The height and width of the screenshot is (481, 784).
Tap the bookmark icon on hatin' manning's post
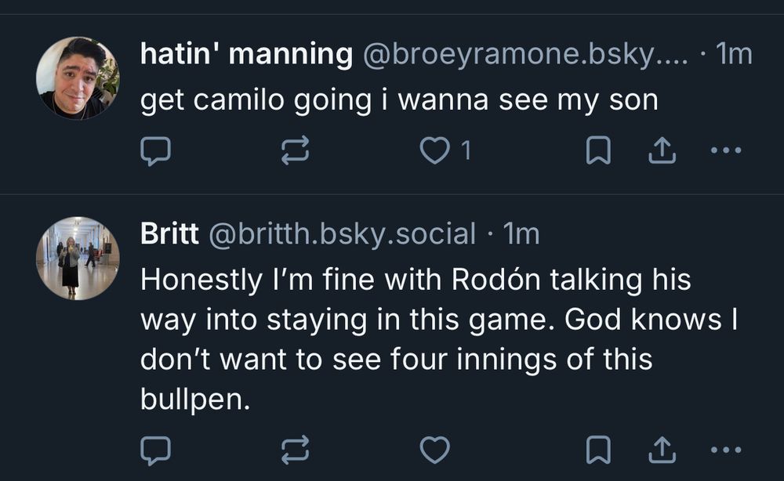click(x=599, y=150)
